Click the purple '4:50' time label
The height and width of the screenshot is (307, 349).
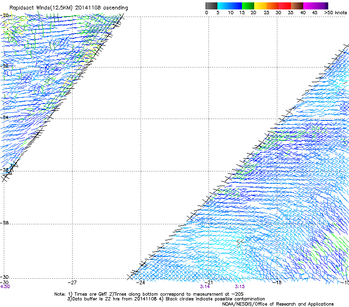click(x=5, y=287)
